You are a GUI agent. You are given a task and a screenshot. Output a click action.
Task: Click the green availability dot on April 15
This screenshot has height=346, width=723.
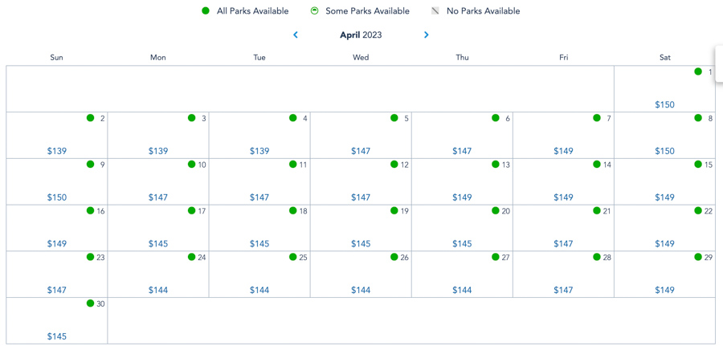coord(698,165)
